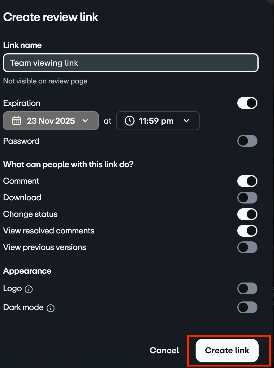The width and height of the screenshot is (274, 368).
Task: Click the info icon next to Dark mode
Action: (50, 308)
